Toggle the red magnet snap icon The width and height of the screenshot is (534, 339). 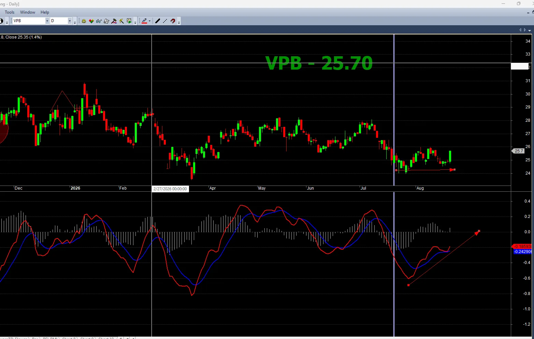click(173, 21)
